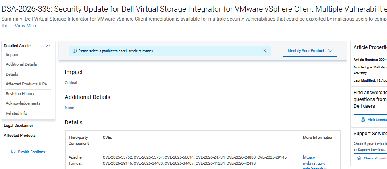This screenshot has width=387, height=169.
Task: Click the Visit Community people icon
Action: (x=363, y=120)
